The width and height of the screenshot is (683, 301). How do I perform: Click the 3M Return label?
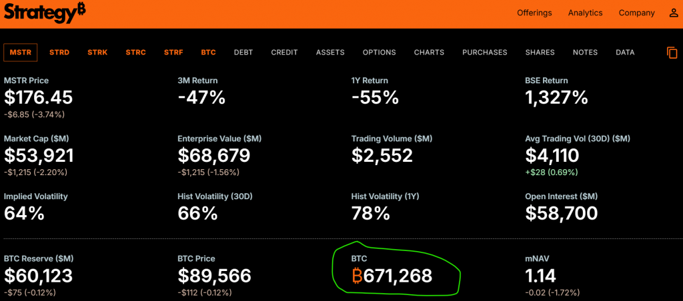[197, 81]
